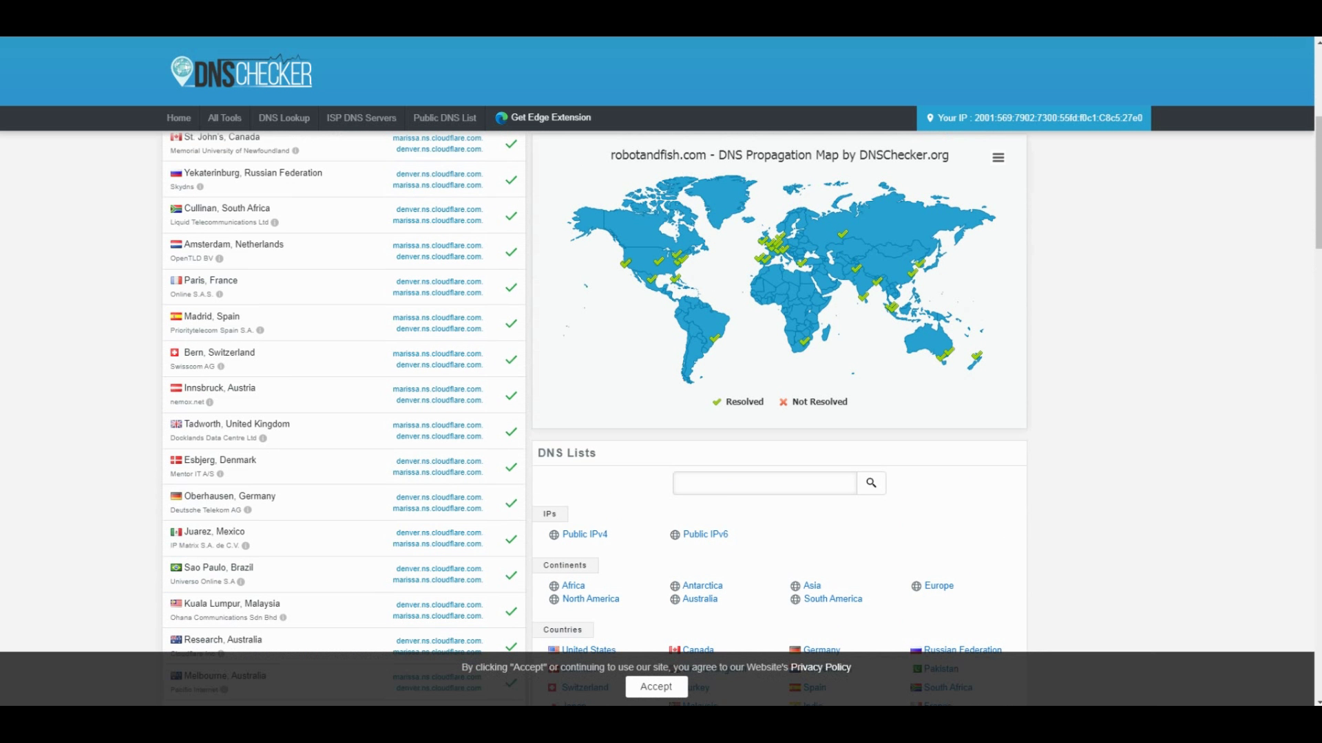Viewport: 1322px width, 743px height.
Task: Open the Privacy Policy link
Action: click(x=820, y=667)
